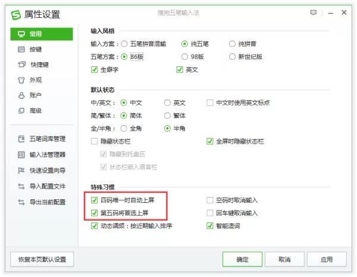
Task: Click the list icon beside 输入法管理器
Action: pos(21,155)
